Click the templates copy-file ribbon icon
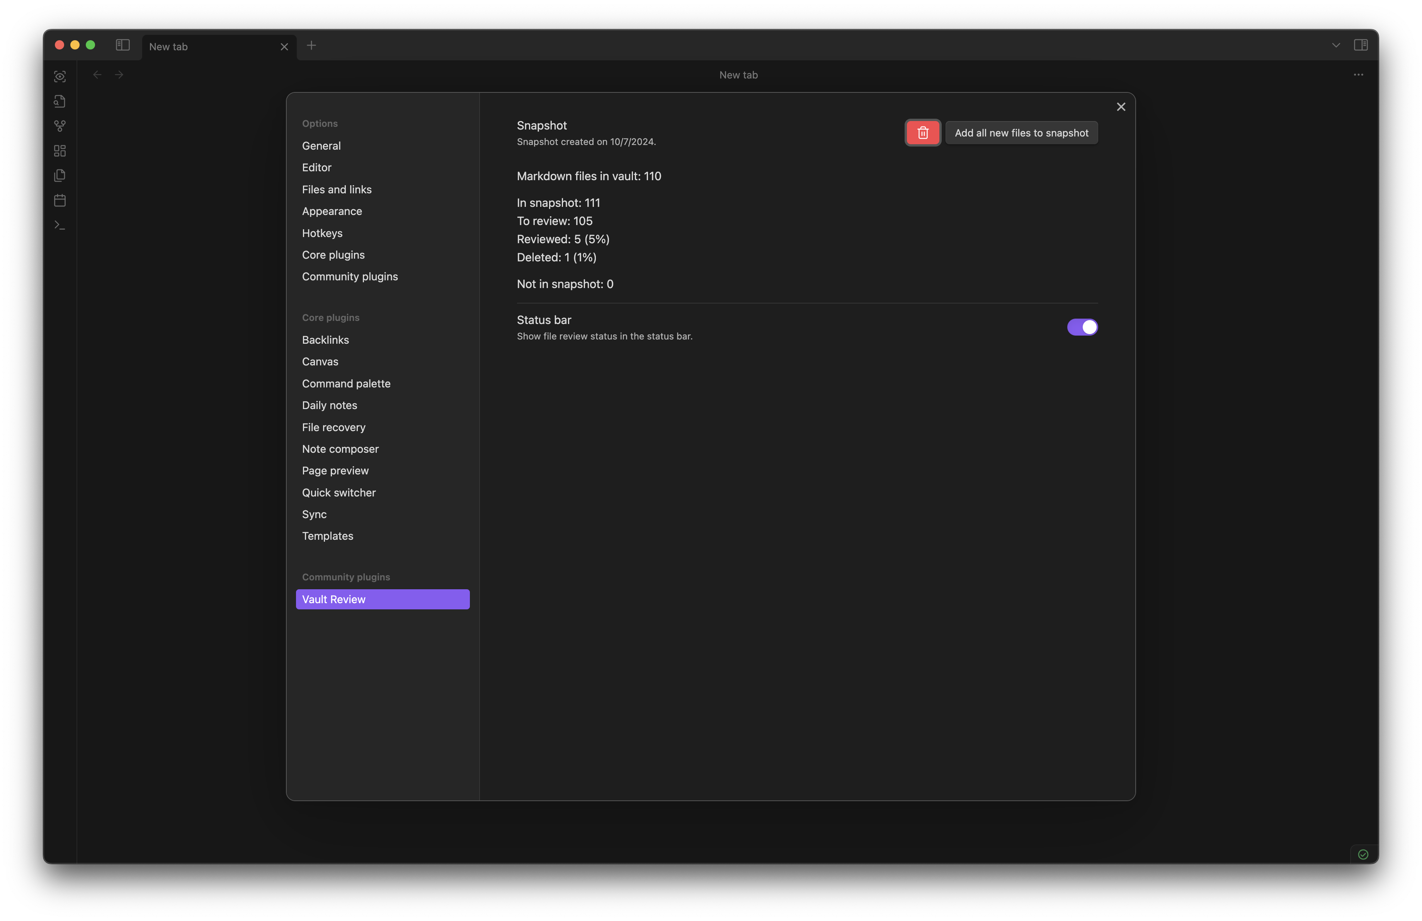Viewport: 1422px width, 921px height. 60,176
